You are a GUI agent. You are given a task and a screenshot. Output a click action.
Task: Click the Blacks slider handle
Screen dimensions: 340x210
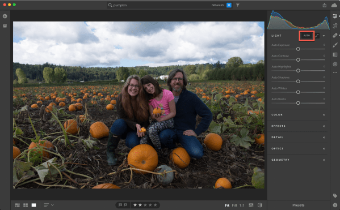click(298, 103)
